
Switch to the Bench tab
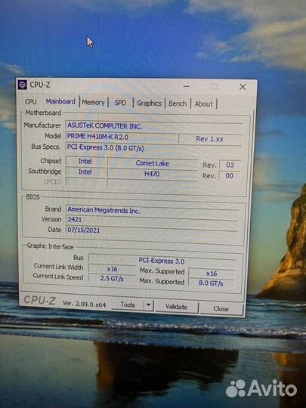tap(178, 104)
